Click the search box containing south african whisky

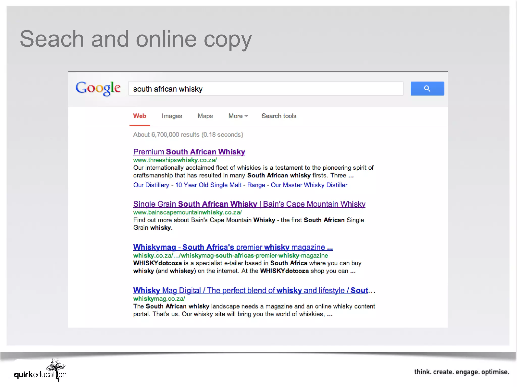click(266, 89)
